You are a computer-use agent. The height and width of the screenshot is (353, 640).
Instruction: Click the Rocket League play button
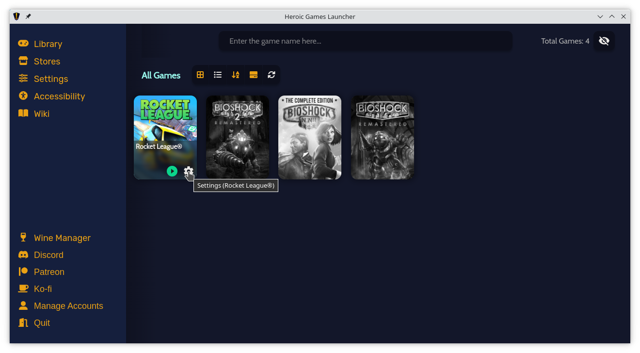(172, 171)
